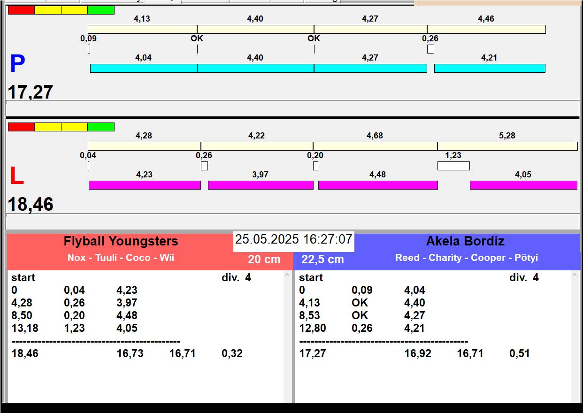Viewport: 583px width, 413px height.
Task: Click the green start light in lane P
Action: (101, 10)
